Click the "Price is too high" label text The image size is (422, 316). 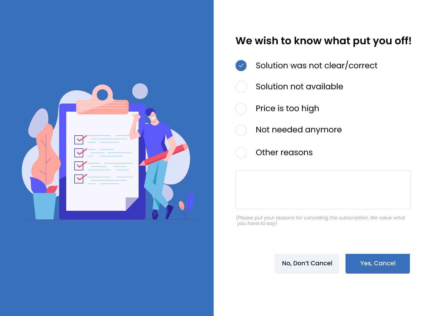click(287, 108)
